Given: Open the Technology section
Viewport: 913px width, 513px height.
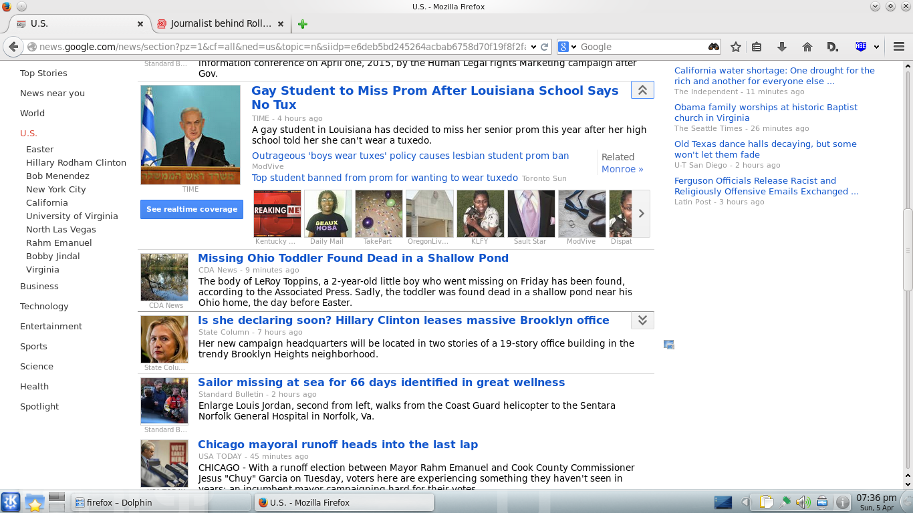Looking at the screenshot, I should click(44, 306).
